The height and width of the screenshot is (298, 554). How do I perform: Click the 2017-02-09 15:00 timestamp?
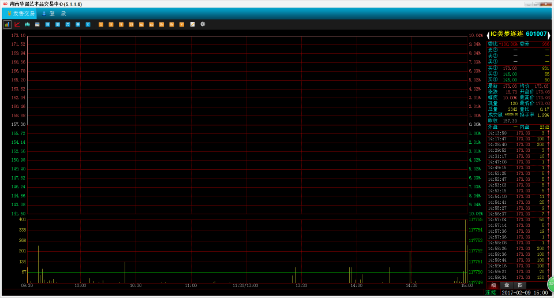click(x=525, y=293)
